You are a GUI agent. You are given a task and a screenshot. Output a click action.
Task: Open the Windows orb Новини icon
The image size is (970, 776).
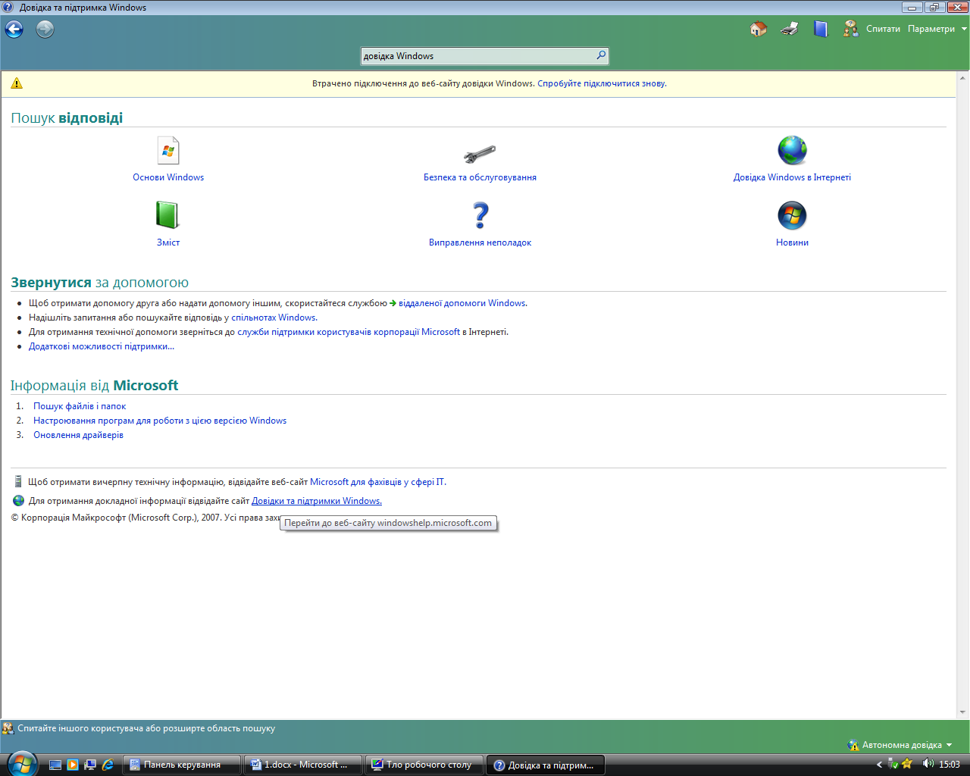pos(792,215)
